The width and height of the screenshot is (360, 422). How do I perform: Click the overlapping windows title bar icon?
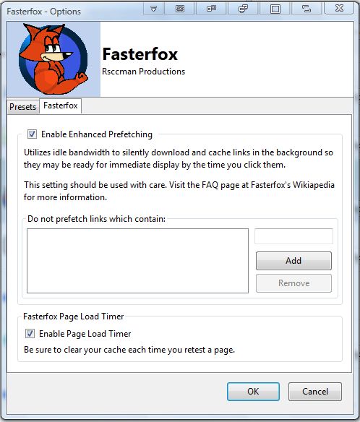click(x=243, y=9)
